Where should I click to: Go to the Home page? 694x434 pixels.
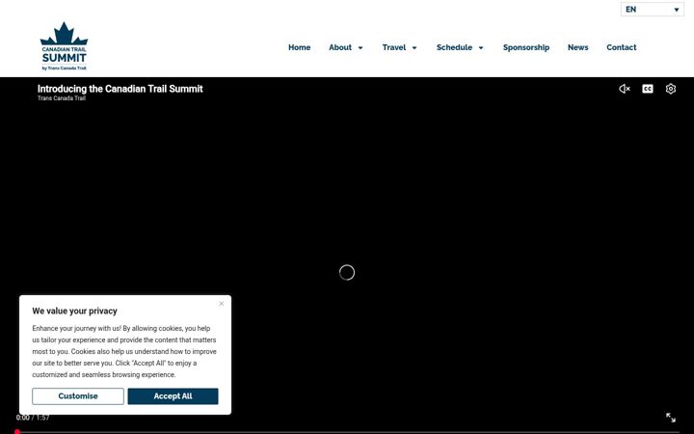pyautogui.click(x=299, y=47)
